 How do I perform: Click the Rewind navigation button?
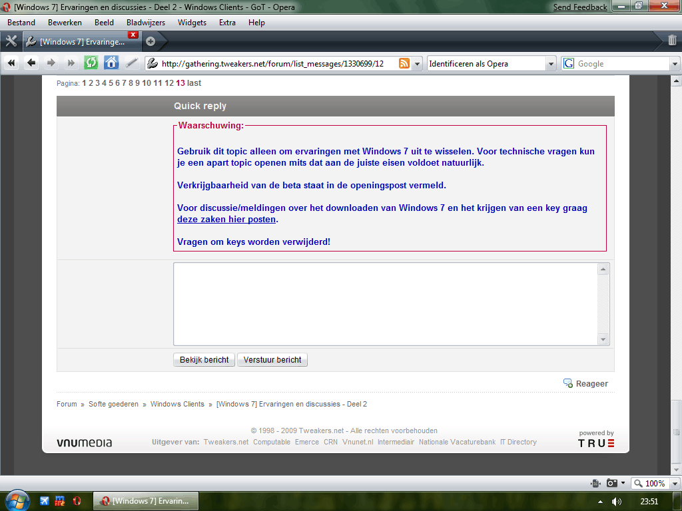coord(11,63)
